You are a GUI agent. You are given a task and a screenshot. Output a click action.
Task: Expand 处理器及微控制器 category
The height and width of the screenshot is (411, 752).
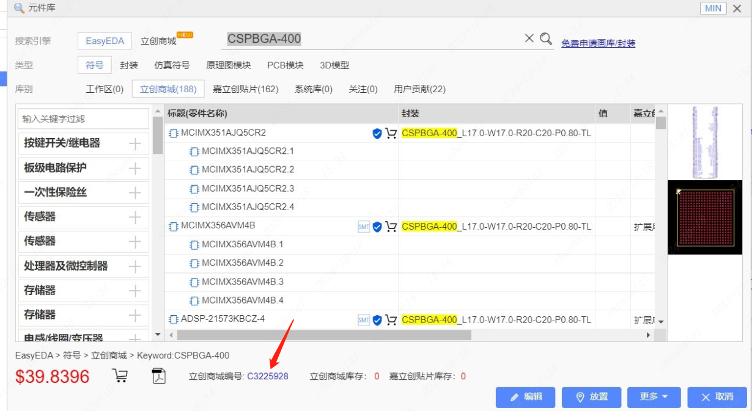pyautogui.click(x=135, y=266)
